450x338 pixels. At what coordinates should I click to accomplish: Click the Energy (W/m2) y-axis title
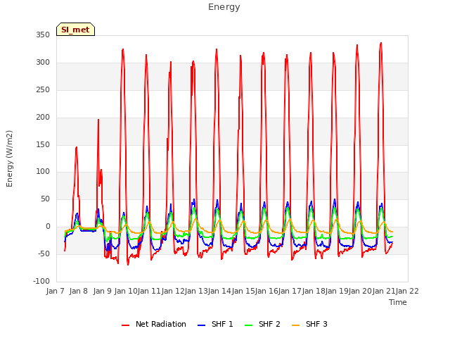(9, 158)
